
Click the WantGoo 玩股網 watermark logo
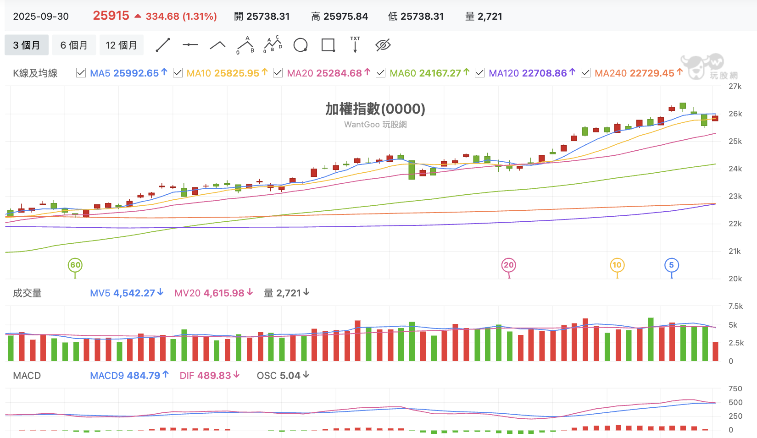pos(709,67)
